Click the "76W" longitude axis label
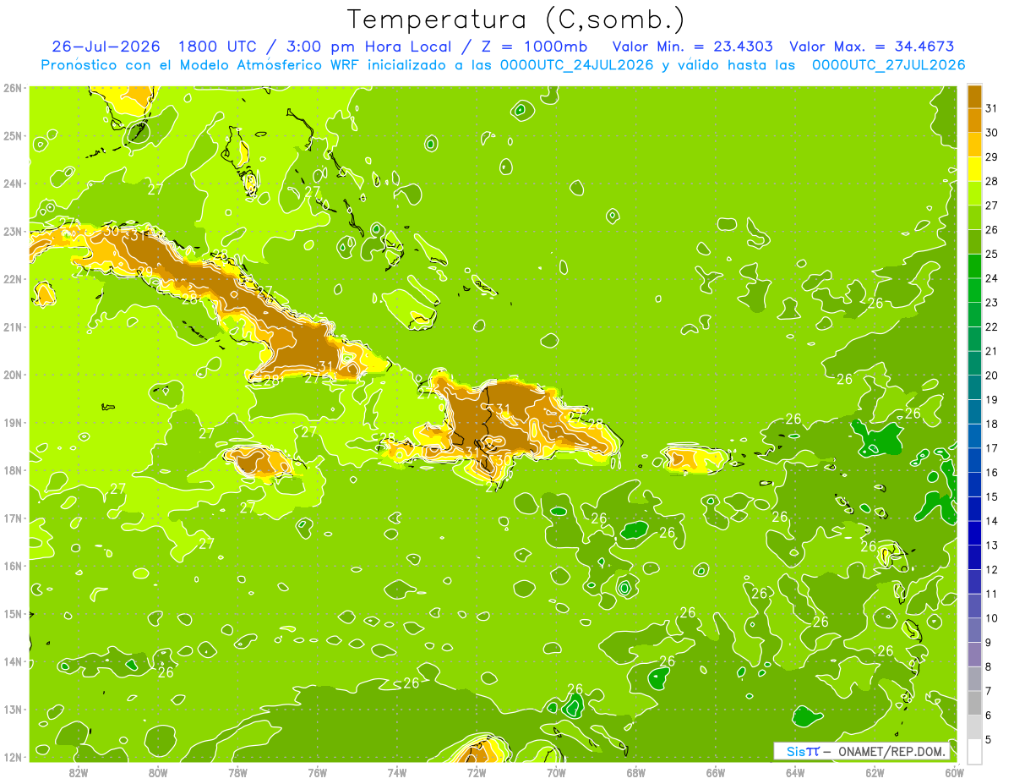The height and width of the screenshot is (784, 1014). coord(318,771)
